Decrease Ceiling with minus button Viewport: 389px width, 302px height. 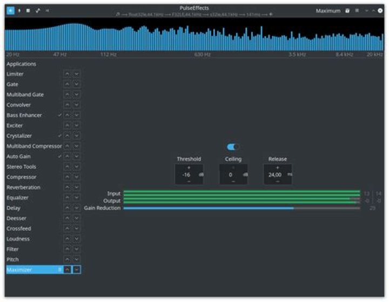(233, 182)
